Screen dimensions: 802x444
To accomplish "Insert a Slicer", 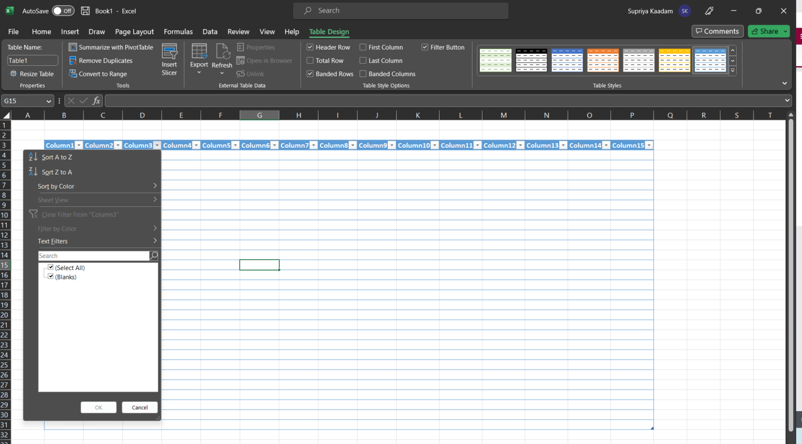I will [x=169, y=59].
